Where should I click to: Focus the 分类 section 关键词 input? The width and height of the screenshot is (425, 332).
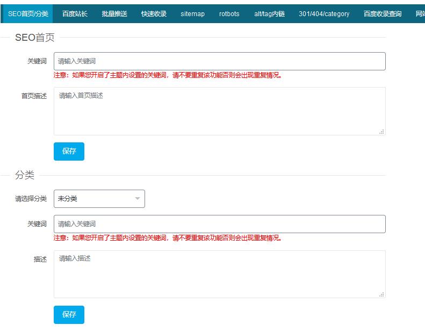click(219, 224)
